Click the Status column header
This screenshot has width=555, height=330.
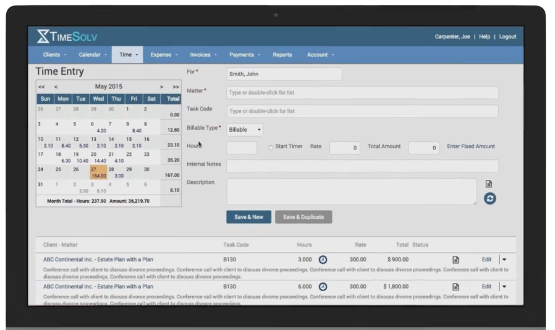point(420,245)
